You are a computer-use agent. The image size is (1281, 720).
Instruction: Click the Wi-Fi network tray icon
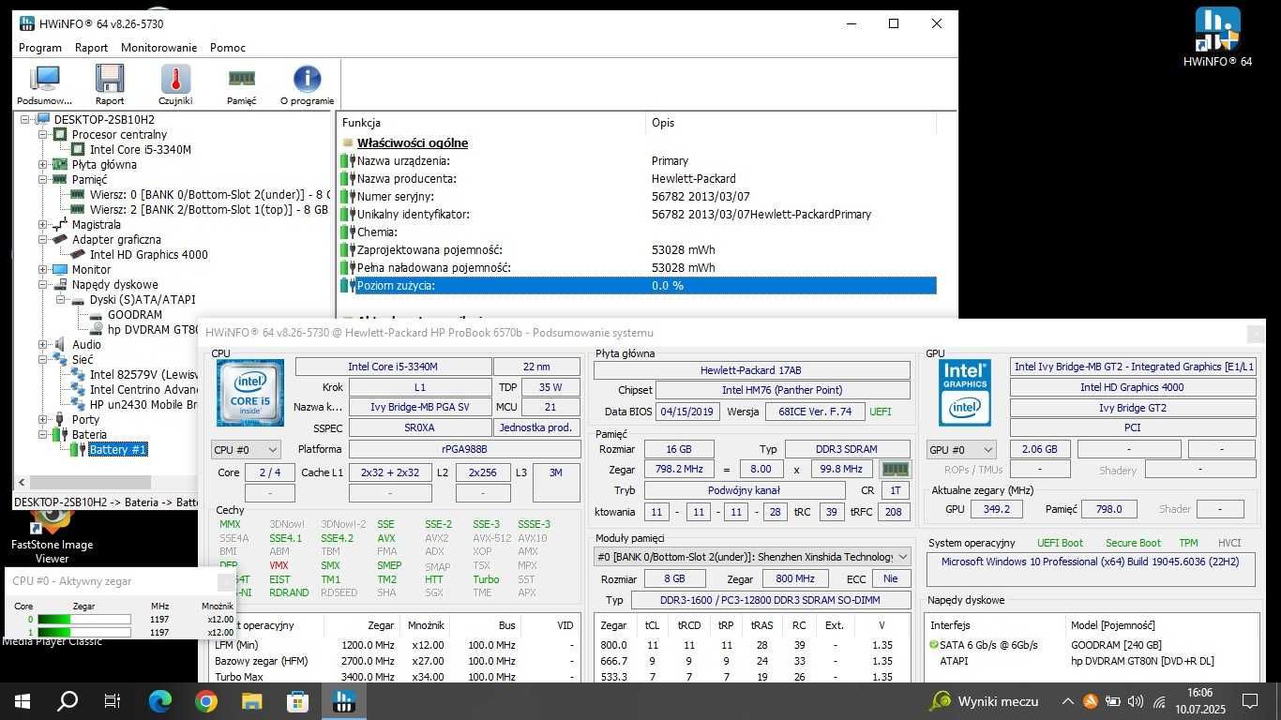pos(1158,701)
